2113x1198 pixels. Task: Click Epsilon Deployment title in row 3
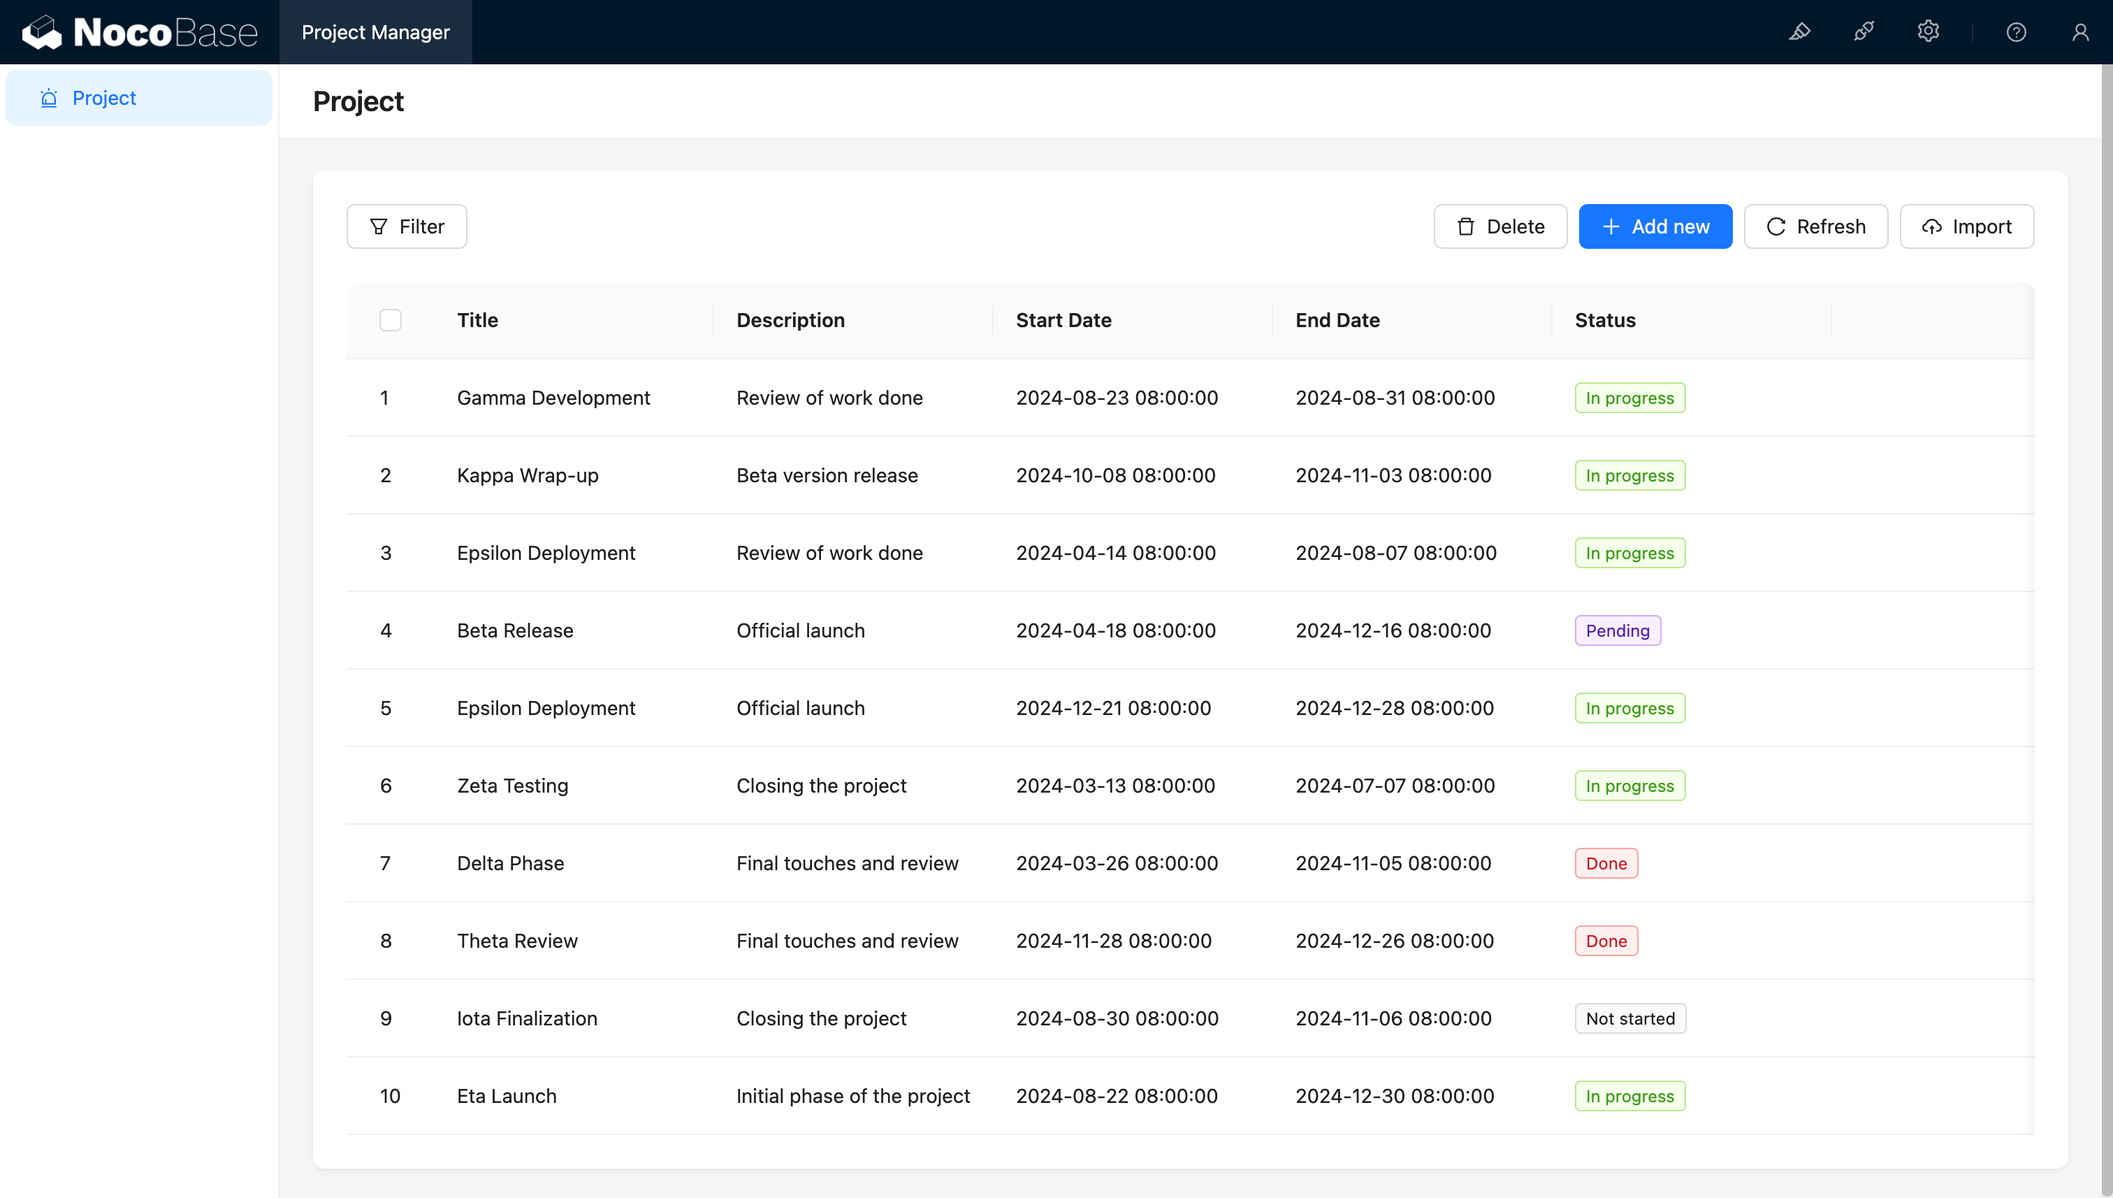(546, 553)
